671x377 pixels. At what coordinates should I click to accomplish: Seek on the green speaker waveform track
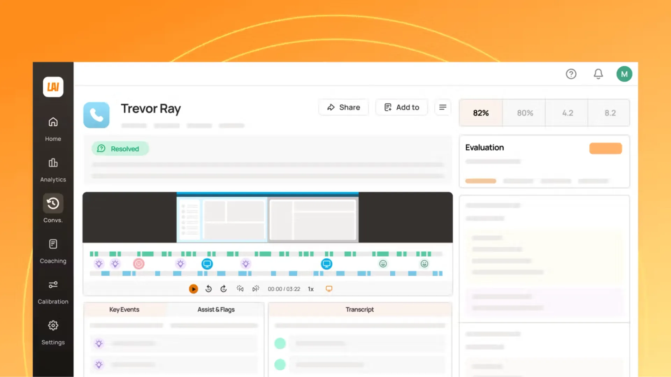point(266,254)
